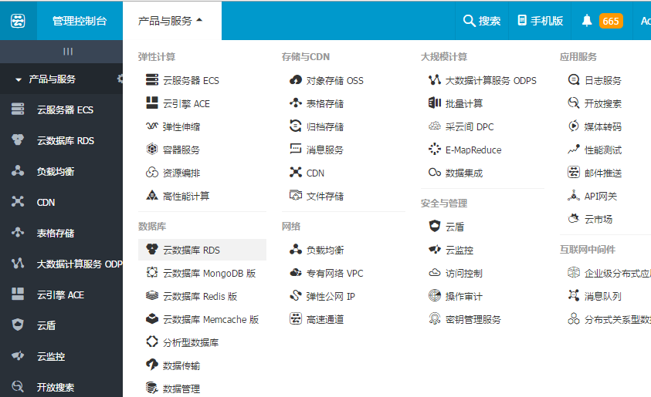This screenshot has width=651, height=397.
Task: Click the 云引擎 ACE icon in the menu
Action: coord(152,103)
